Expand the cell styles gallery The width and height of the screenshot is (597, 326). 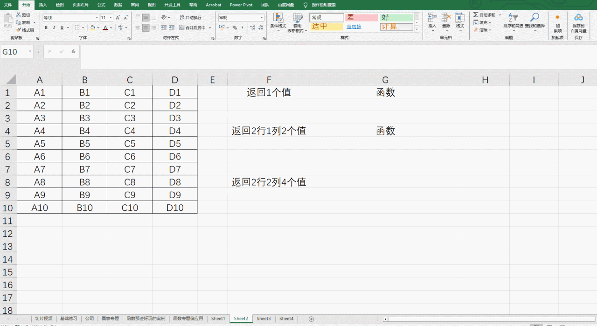click(x=417, y=29)
